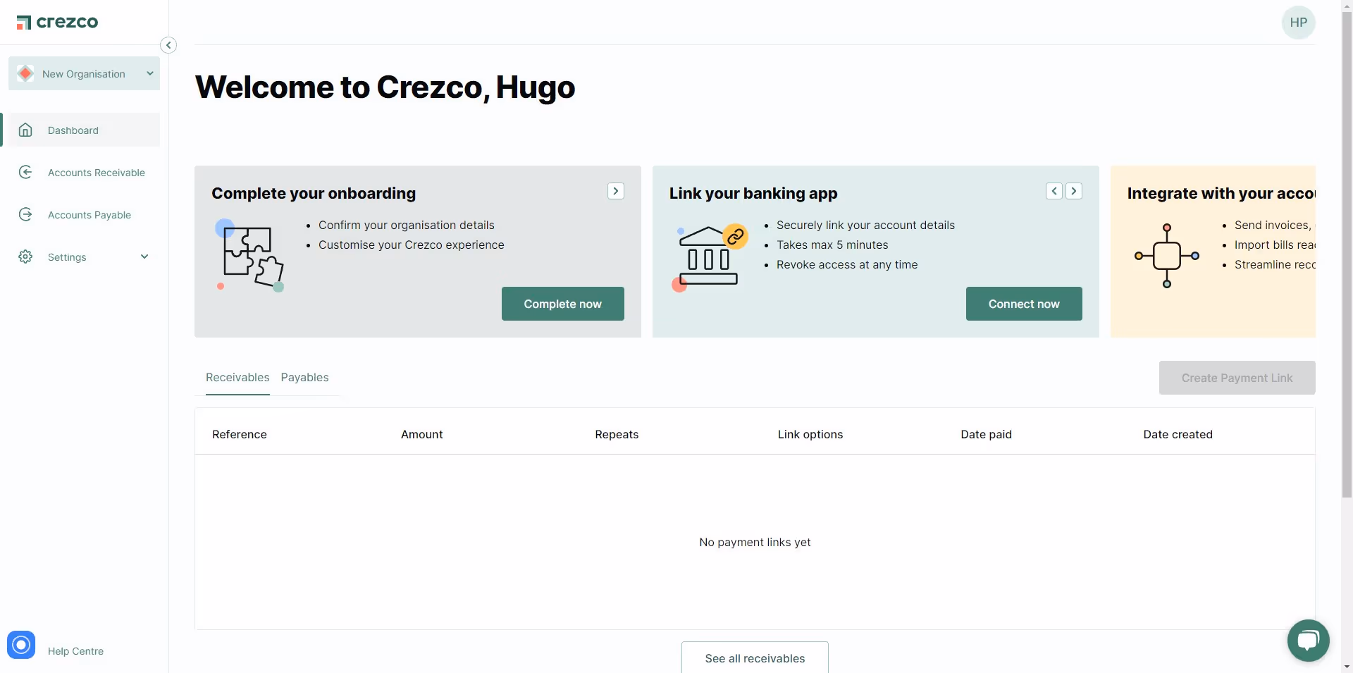Click Customise your Crezco experience text
1353x673 pixels.
click(x=412, y=245)
